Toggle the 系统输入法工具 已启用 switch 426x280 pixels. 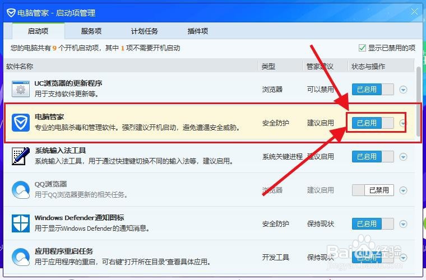373,157
